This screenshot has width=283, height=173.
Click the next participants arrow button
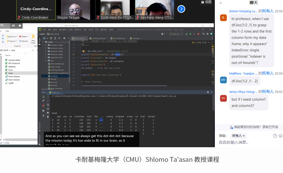coord(181,9)
